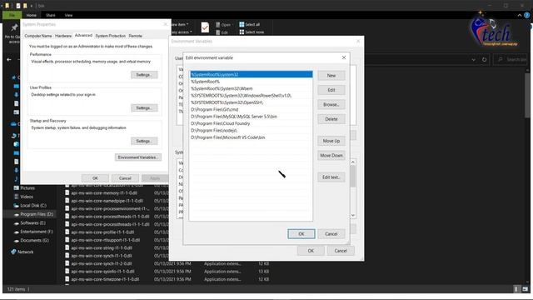Open the Hardware tab in System Properties
Viewport: 533px width, 300px height.
point(63,36)
